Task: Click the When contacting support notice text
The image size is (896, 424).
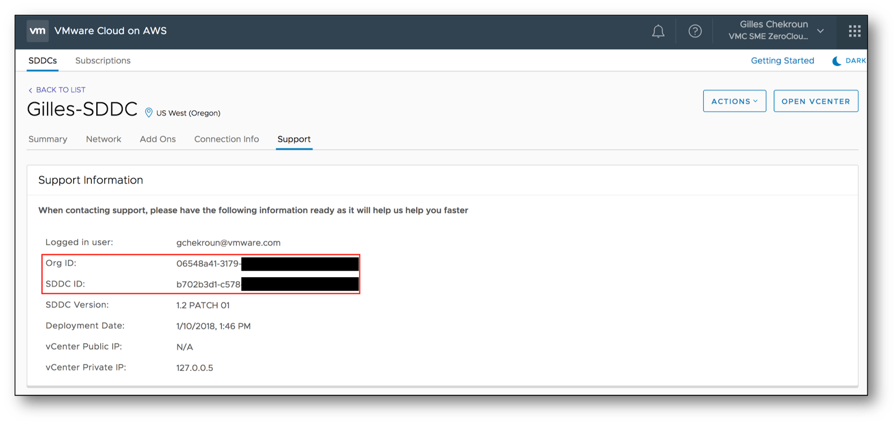Action: pos(253,211)
